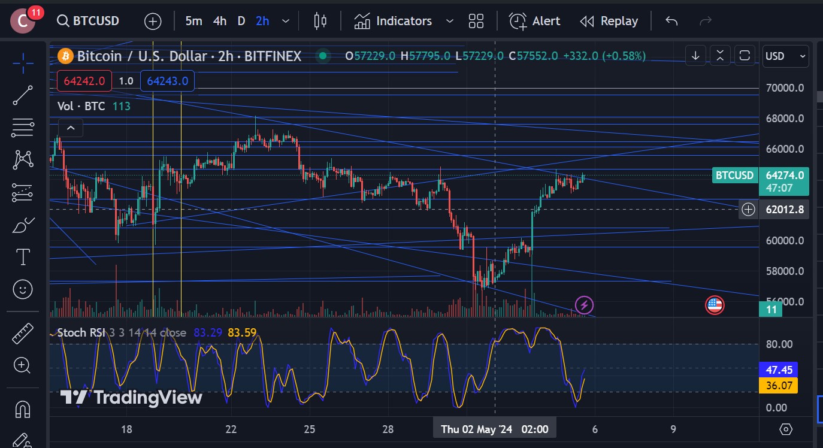Click the 47.45 Stoch RSI K value label
The image size is (823, 448).
pos(778,370)
